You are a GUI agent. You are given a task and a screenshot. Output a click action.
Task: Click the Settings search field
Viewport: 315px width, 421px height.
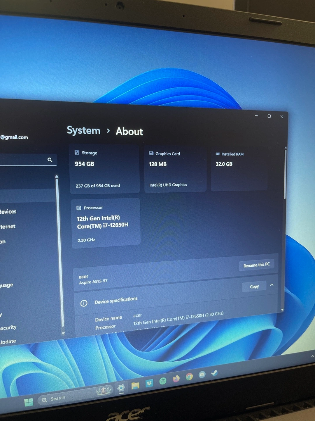tap(28, 160)
